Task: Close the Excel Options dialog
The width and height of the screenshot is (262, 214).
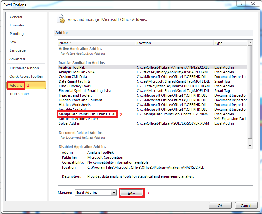Action: [x=253, y=3]
